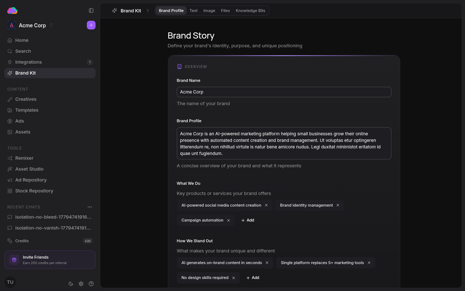Open chat isolation-no-vanish
The width and height of the screenshot is (465, 291).
pyautogui.click(x=50, y=228)
